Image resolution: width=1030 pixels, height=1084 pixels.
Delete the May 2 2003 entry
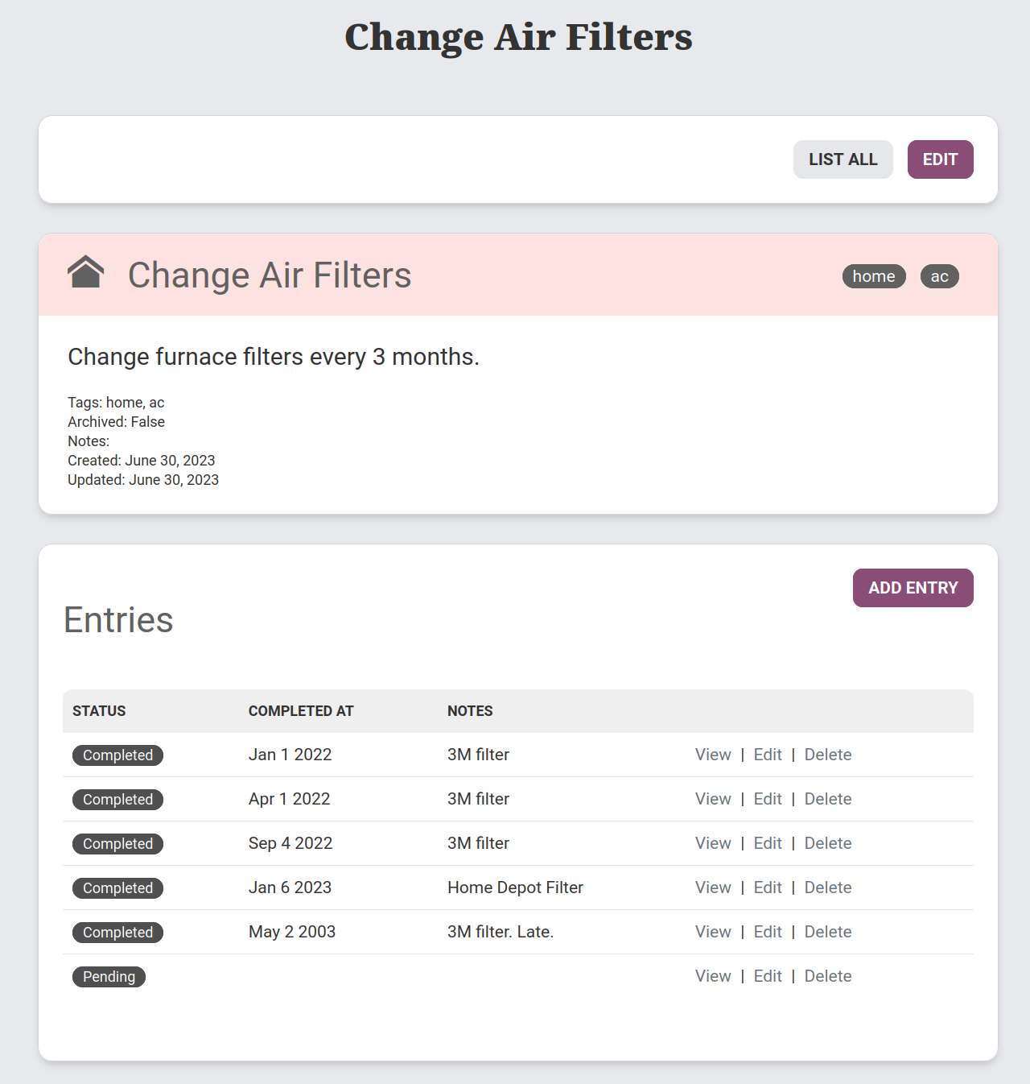pos(827,932)
